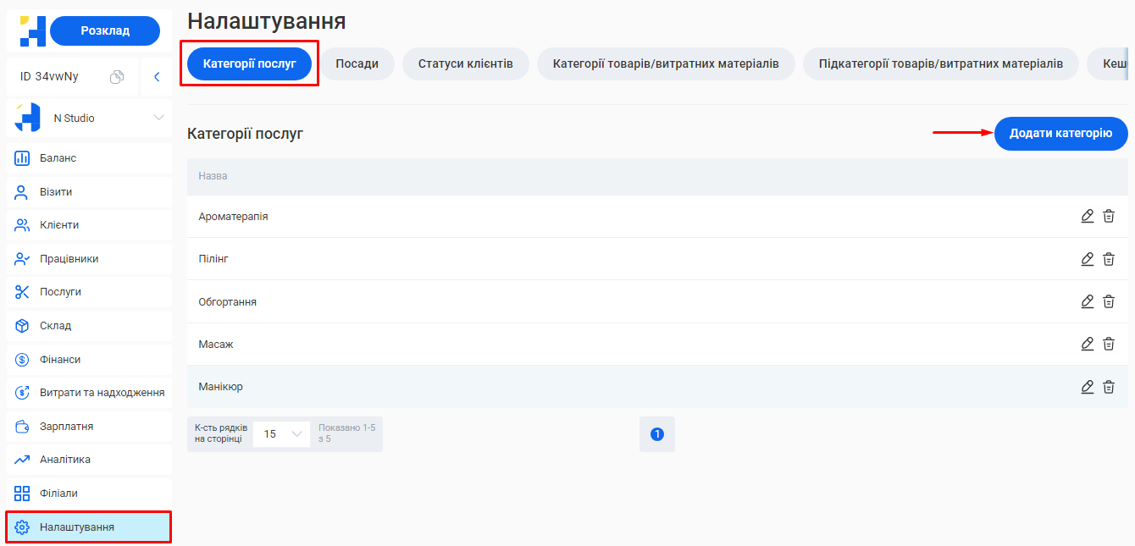The image size is (1135, 546).
Task: Collapse the sidebar with the chevron arrow
Action: 156,75
